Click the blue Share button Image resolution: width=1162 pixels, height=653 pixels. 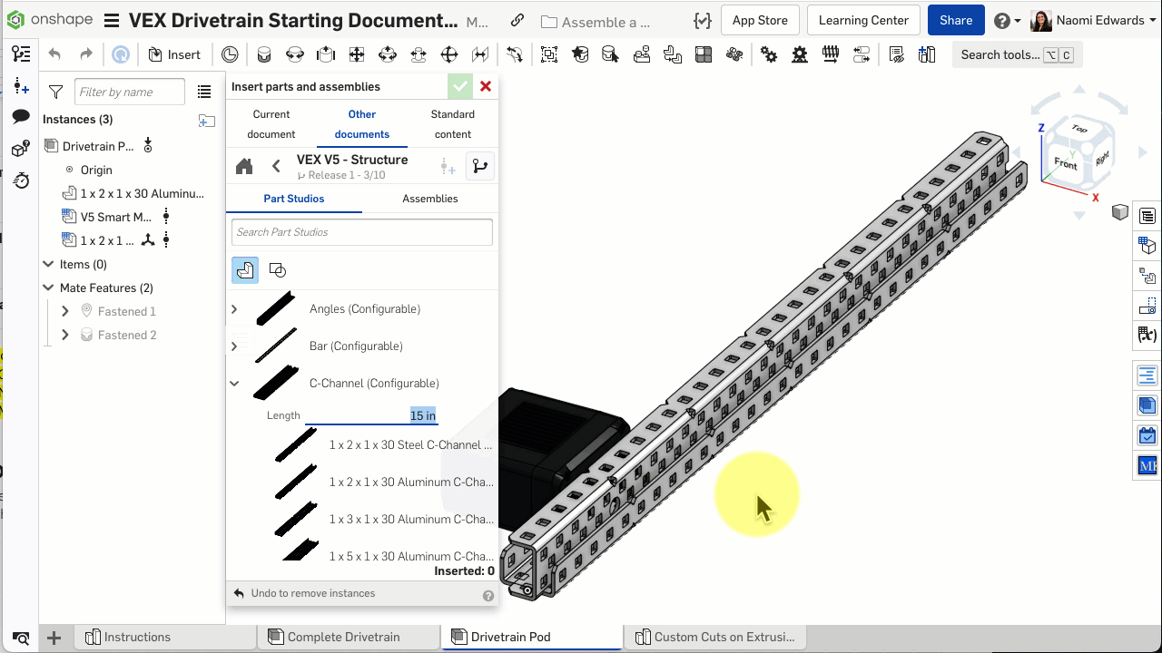tap(955, 20)
